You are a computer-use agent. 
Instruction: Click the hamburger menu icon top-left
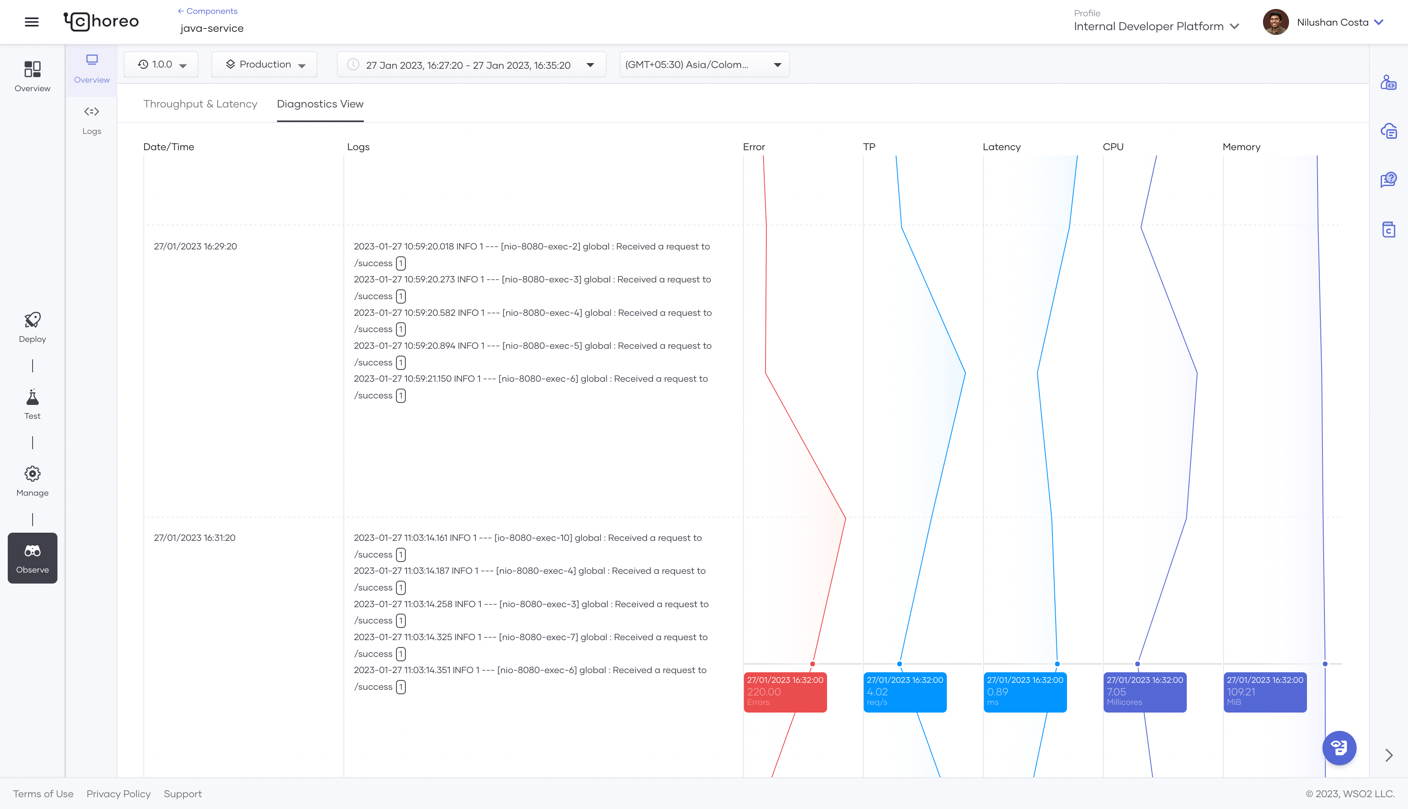pos(32,21)
